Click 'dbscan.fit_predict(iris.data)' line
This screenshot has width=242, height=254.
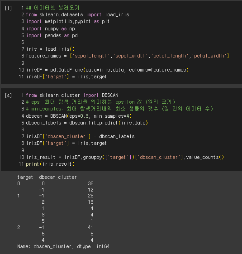click(x=87, y=123)
